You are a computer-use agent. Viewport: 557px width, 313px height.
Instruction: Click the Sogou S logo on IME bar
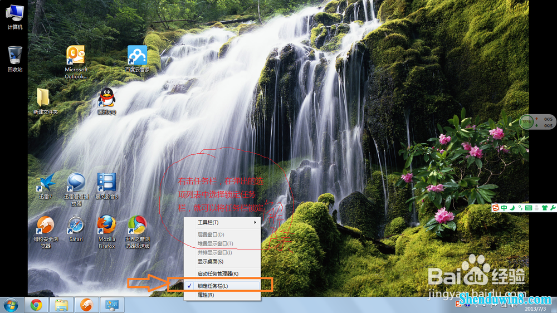496,208
